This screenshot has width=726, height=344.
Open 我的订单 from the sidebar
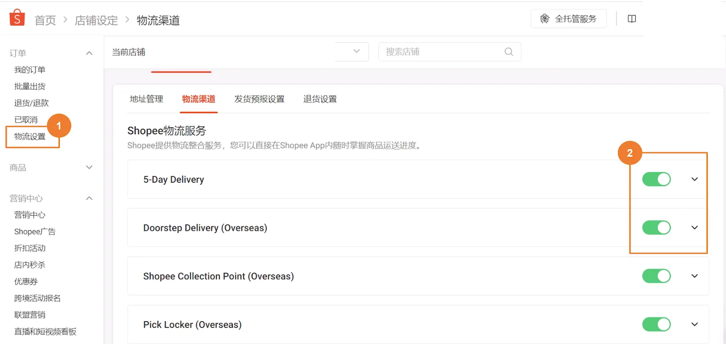click(x=29, y=69)
